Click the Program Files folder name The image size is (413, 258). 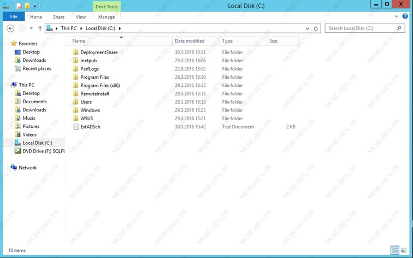click(x=95, y=77)
